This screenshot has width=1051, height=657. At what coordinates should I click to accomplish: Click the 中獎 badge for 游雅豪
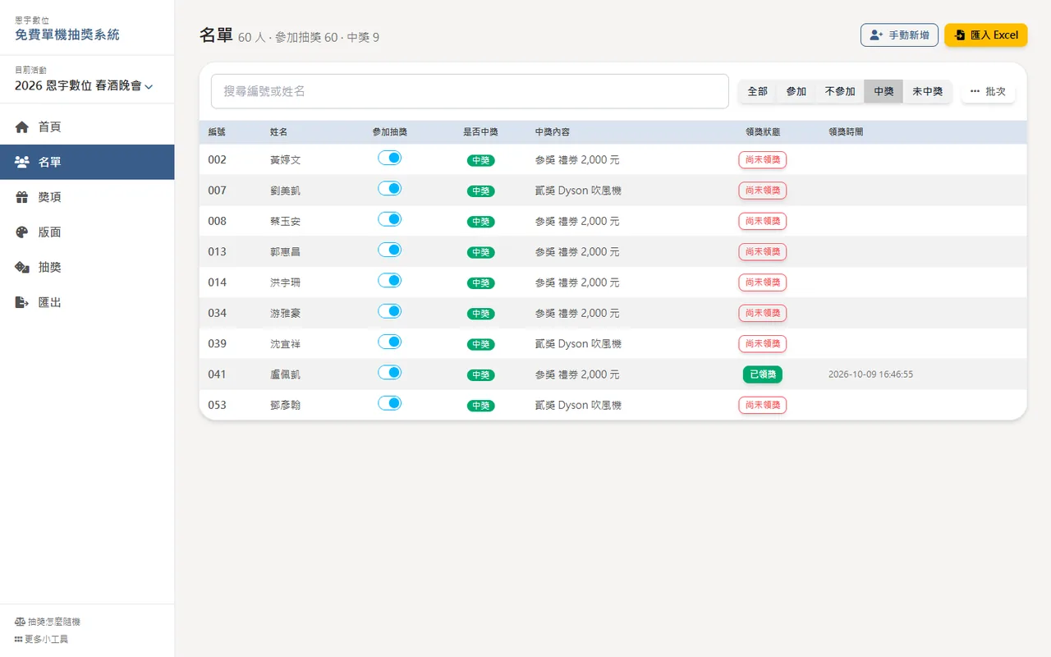click(481, 314)
